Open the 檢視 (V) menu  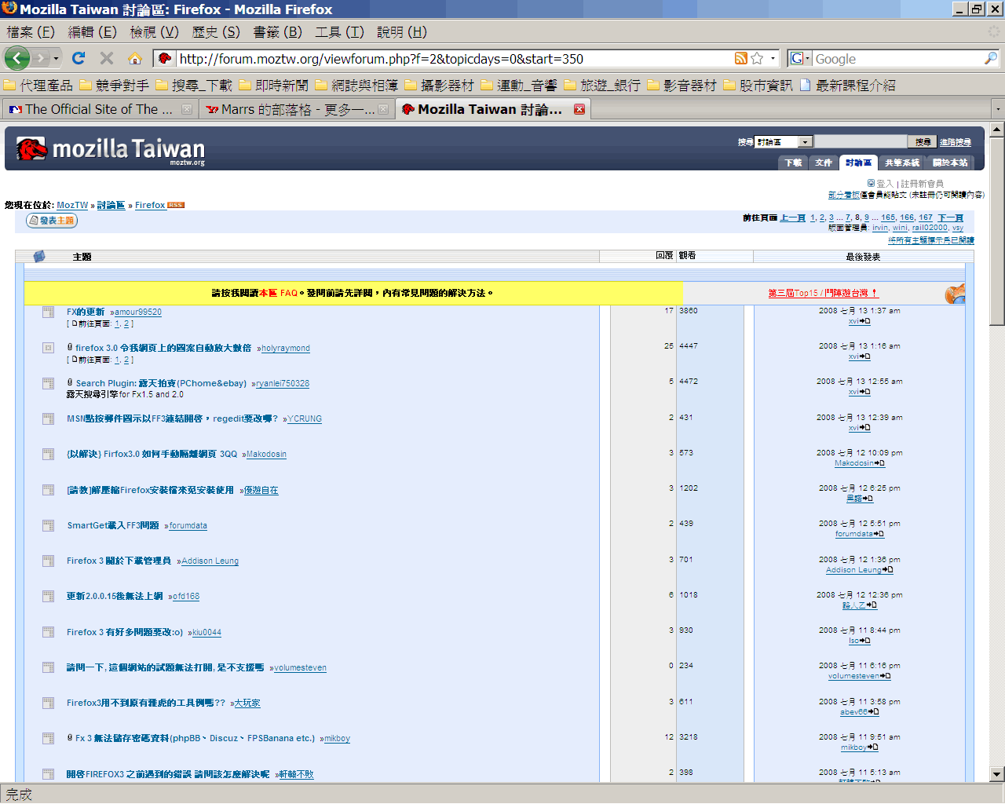pos(154,32)
